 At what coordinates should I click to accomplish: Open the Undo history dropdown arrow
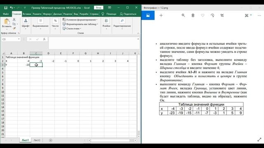pyautogui.click(x=14, y=8)
